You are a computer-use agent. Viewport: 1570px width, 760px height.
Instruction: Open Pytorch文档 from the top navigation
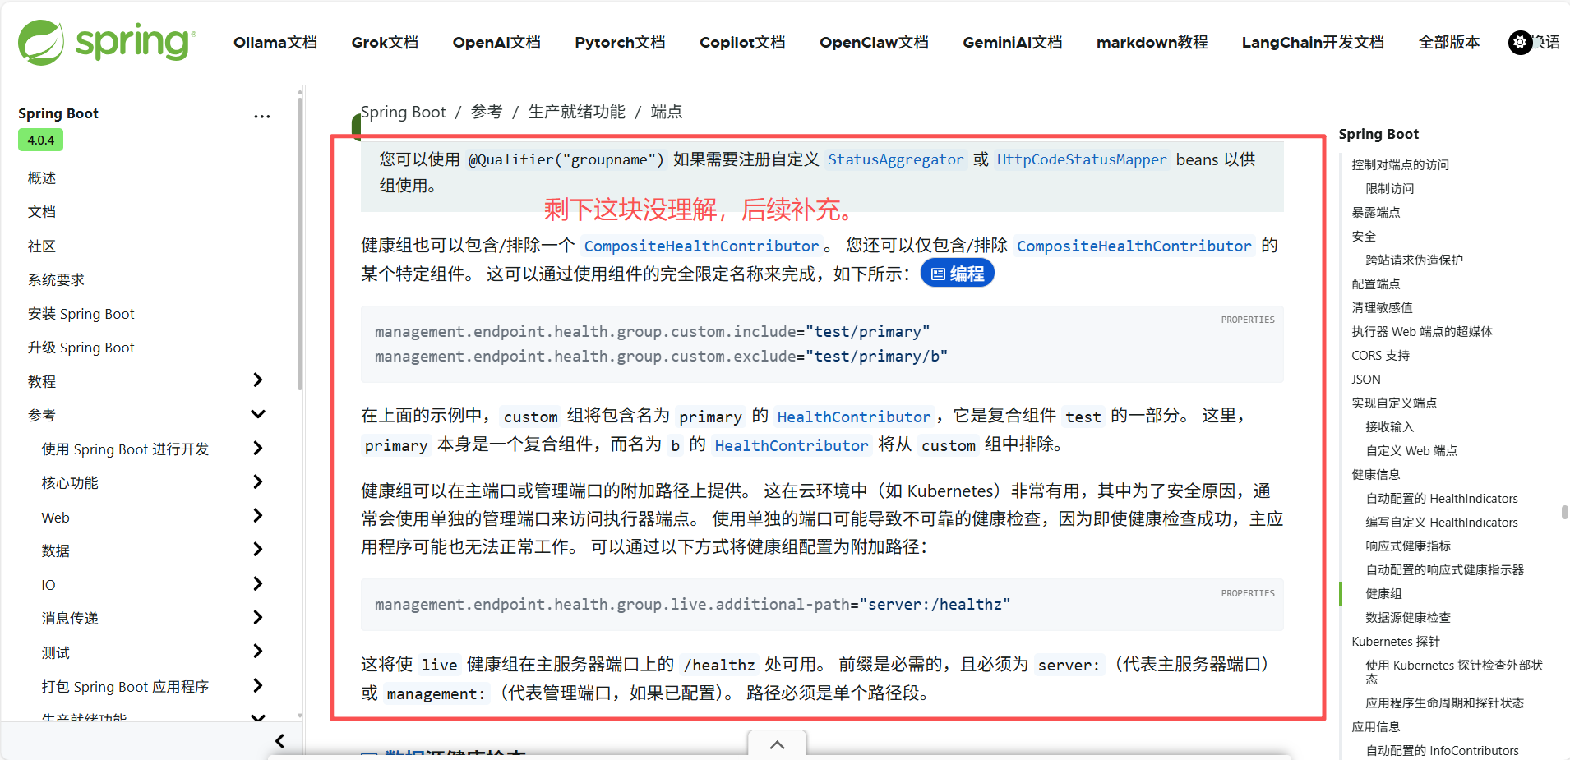(620, 42)
